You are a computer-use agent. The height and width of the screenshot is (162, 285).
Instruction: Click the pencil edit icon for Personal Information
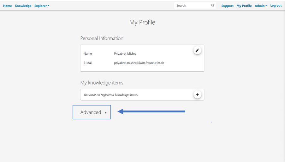pos(197,50)
